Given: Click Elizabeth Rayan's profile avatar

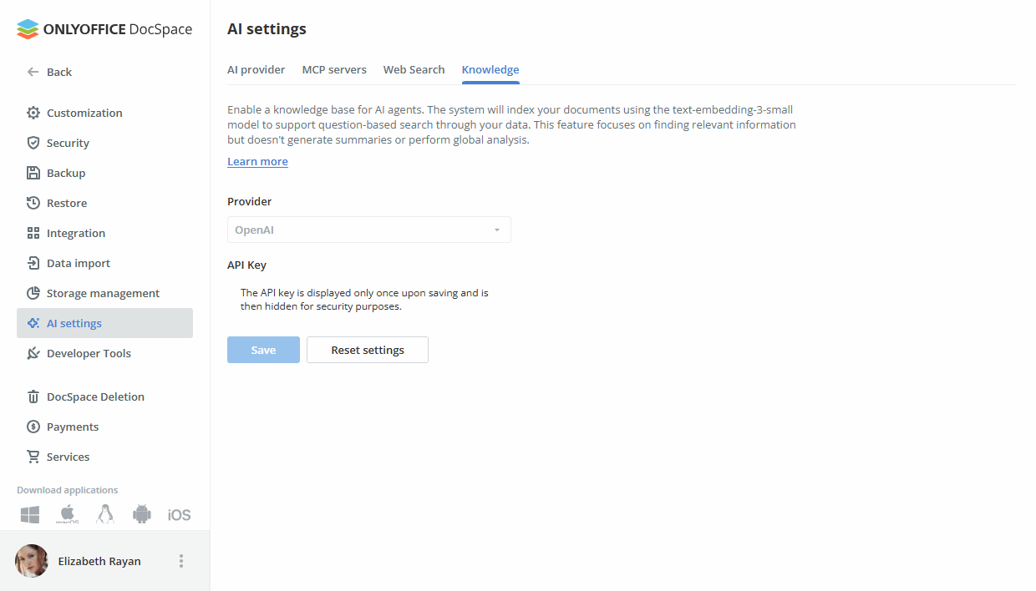Looking at the screenshot, I should coord(32,561).
